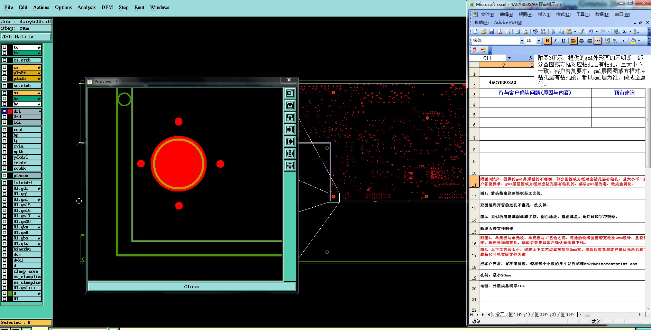Open AutoSum functions dropdown arrow
Image resolution: width=651 pixels, height=330 pixels.
[630, 31]
